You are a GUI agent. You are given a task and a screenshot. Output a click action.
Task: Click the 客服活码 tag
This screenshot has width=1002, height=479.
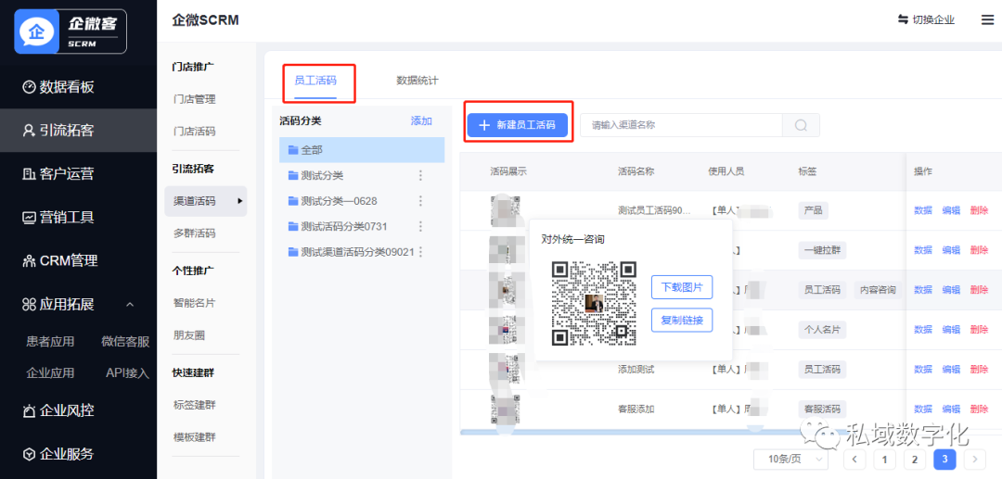click(x=822, y=409)
